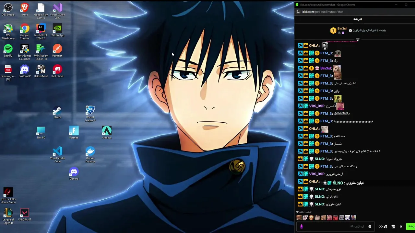The width and height of the screenshot is (415, 233).
Task: Launch IntelliJ IDEA 2024.2.1
Action: 41,32
